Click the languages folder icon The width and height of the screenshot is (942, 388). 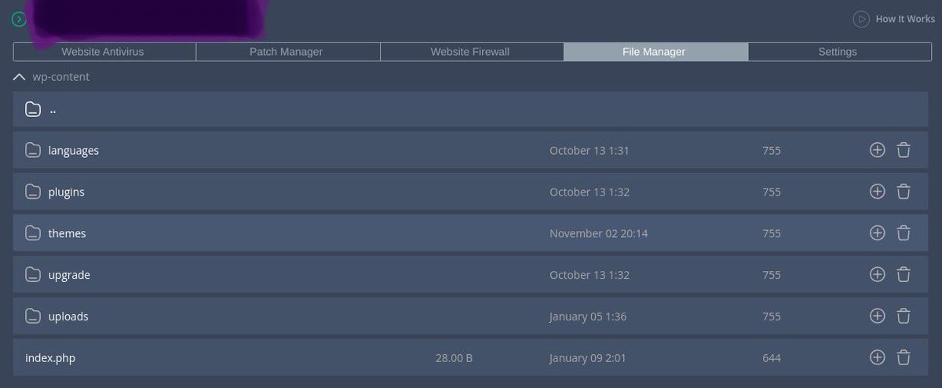[32, 150]
